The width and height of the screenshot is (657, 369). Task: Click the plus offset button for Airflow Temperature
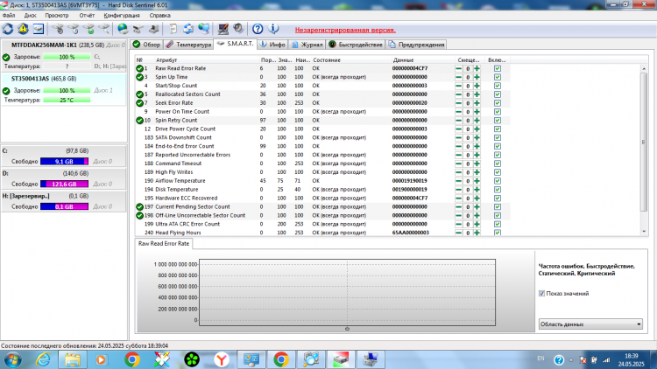click(477, 181)
